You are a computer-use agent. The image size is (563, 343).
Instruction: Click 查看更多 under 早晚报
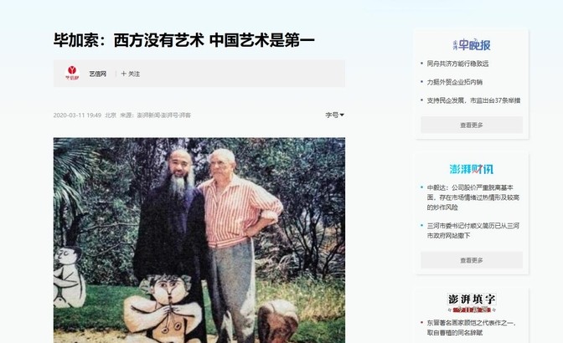click(x=472, y=125)
